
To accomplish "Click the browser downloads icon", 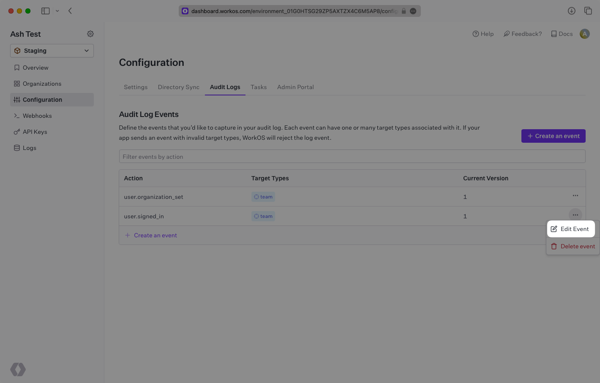I will (572, 11).
